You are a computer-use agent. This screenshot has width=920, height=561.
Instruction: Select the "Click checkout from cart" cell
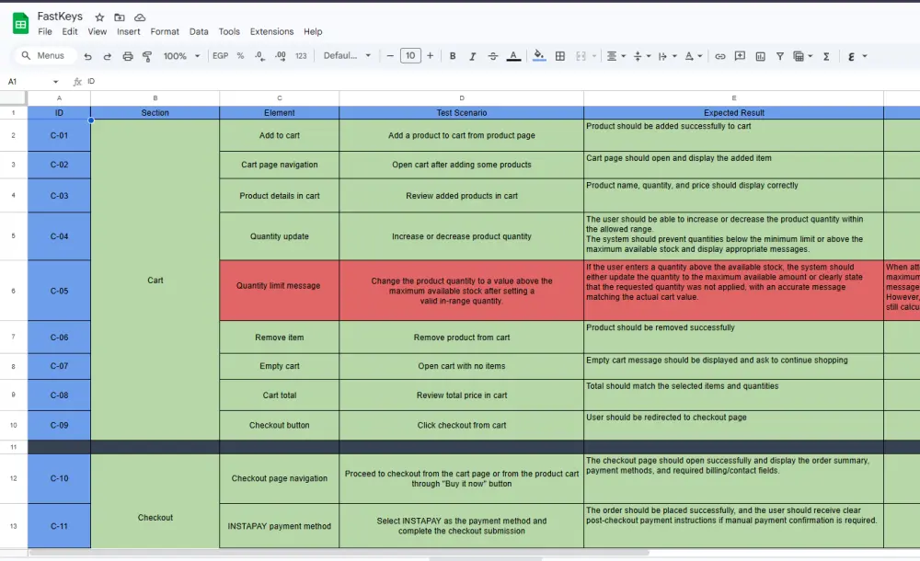[461, 425]
